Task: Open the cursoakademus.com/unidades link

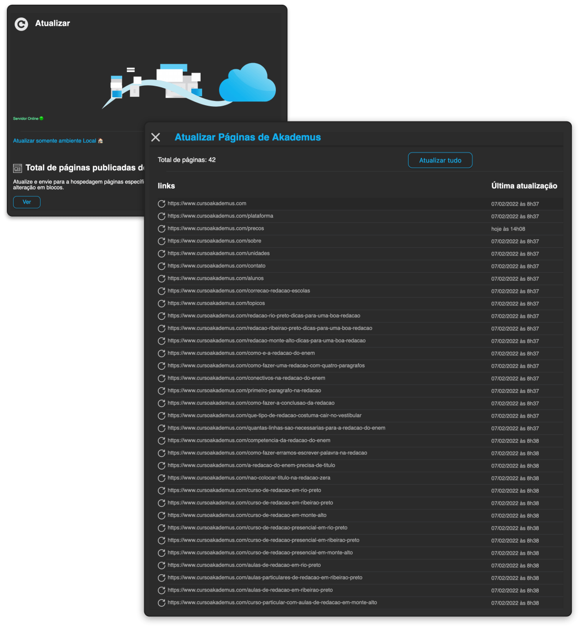Action: pyautogui.click(x=219, y=253)
